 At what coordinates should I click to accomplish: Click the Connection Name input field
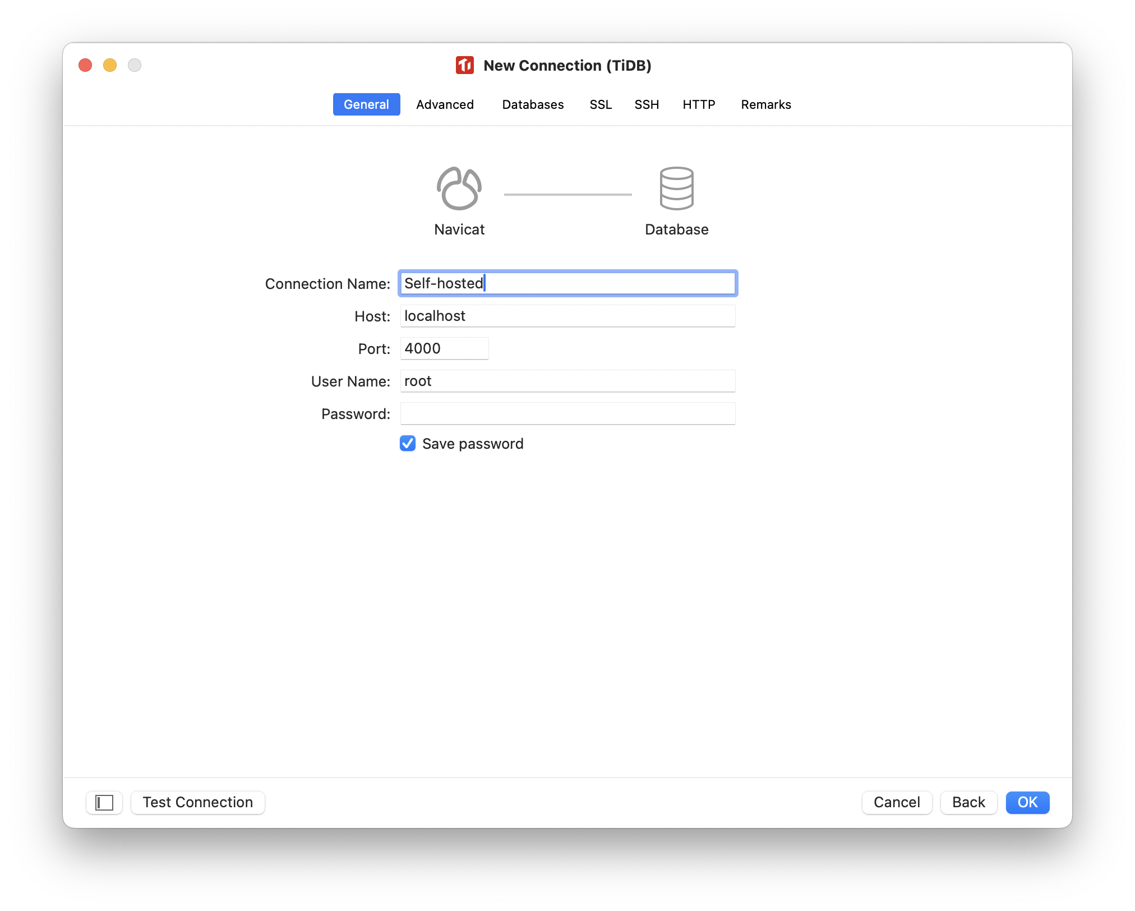[x=566, y=283]
